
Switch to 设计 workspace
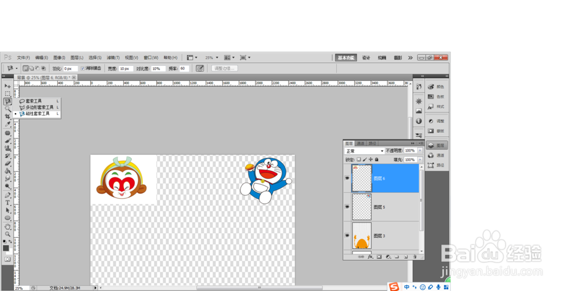click(366, 58)
